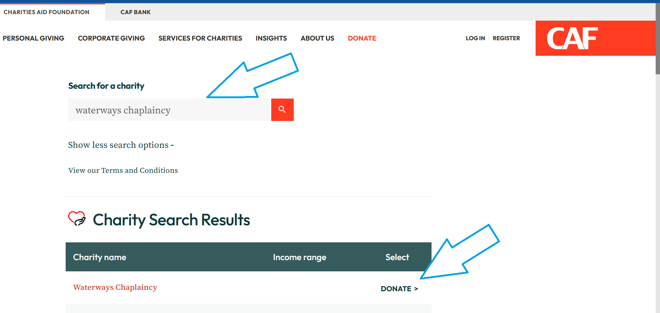Viewport: 660px width, 313px height.
Task: Click the Log In link
Action: [x=475, y=38]
